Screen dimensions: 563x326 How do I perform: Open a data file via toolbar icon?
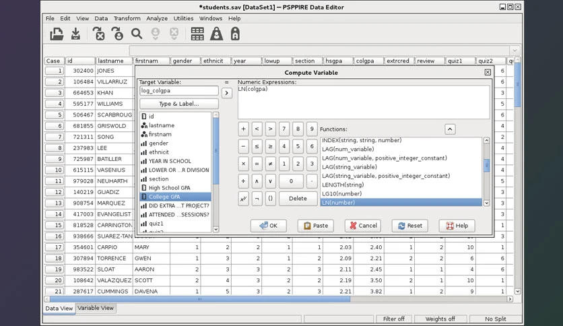pyautogui.click(x=57, y=34)
